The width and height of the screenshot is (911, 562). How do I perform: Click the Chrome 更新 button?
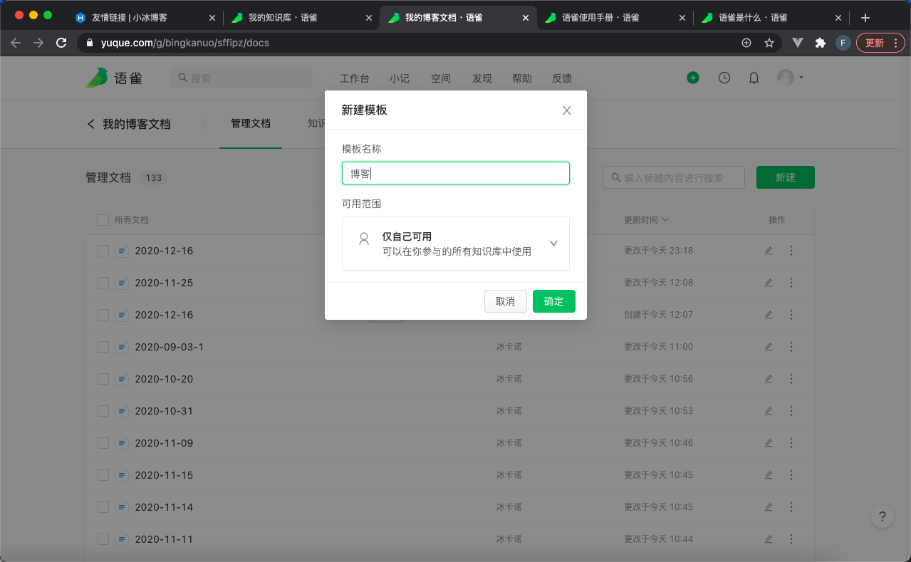coord(880,43)
